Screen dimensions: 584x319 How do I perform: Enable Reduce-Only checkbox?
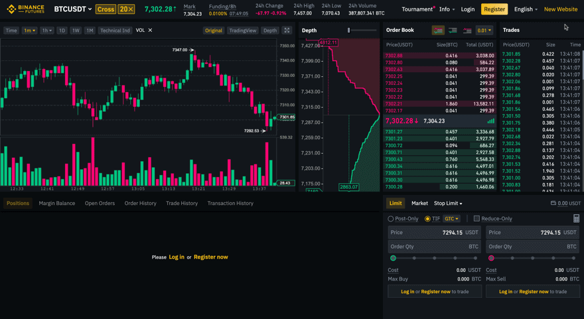pos(476,218)
